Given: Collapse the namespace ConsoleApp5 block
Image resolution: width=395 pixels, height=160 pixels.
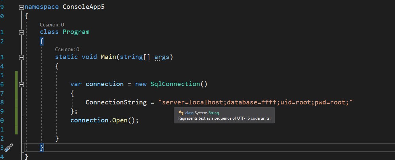Looking at the screenshot, I should point(21,7).
